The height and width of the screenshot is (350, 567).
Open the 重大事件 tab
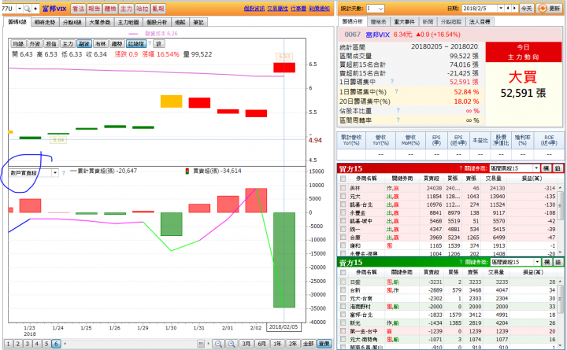(x=404, y=22)
